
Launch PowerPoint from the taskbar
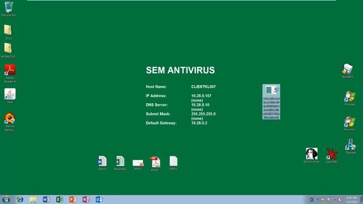(73, 199)
